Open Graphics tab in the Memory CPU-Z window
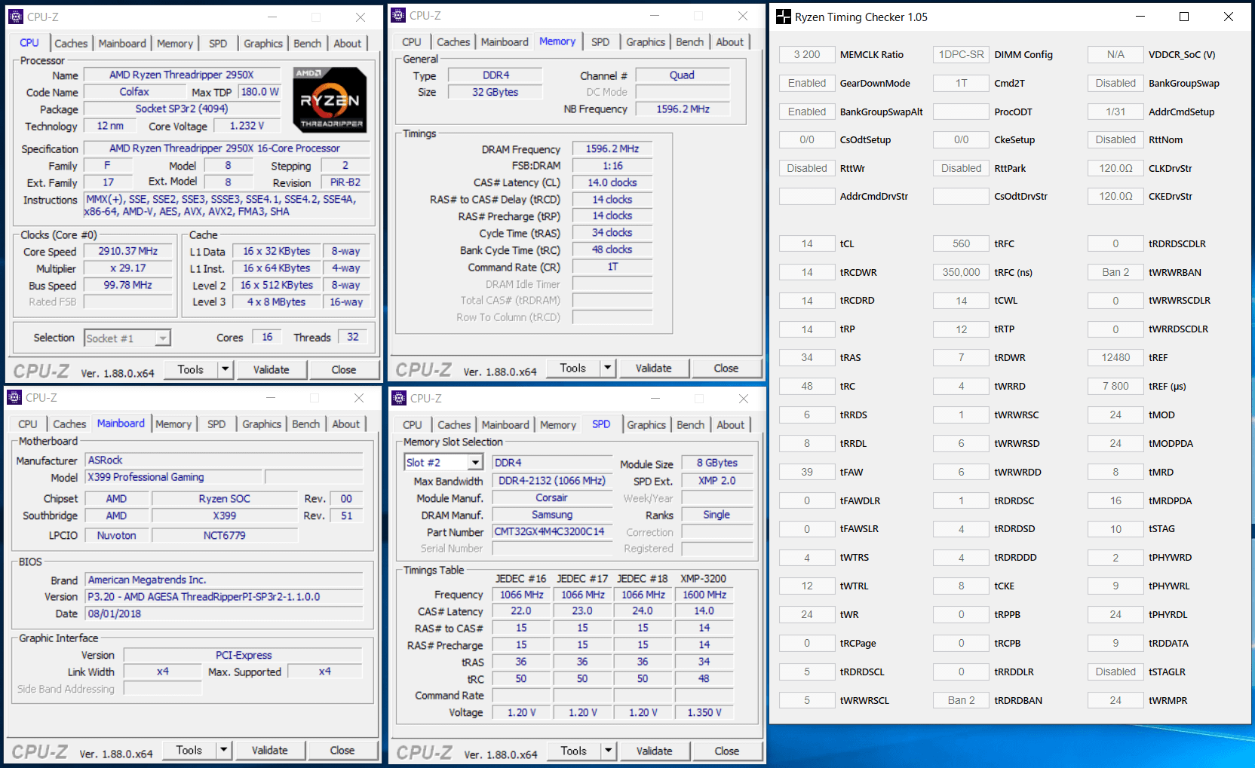The width and height of the screenshot is (1255, 768). pos(646,42)
